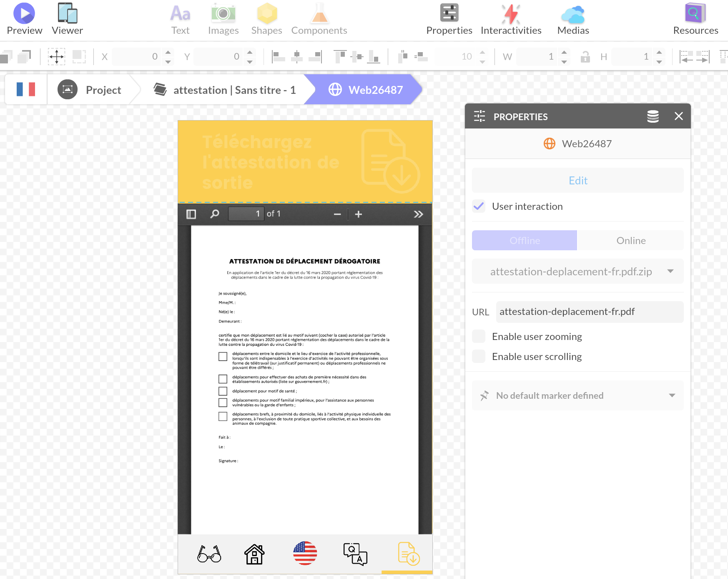Align objects to top edge
This screenshot has width=728, height=579.
tap(340, 56)
